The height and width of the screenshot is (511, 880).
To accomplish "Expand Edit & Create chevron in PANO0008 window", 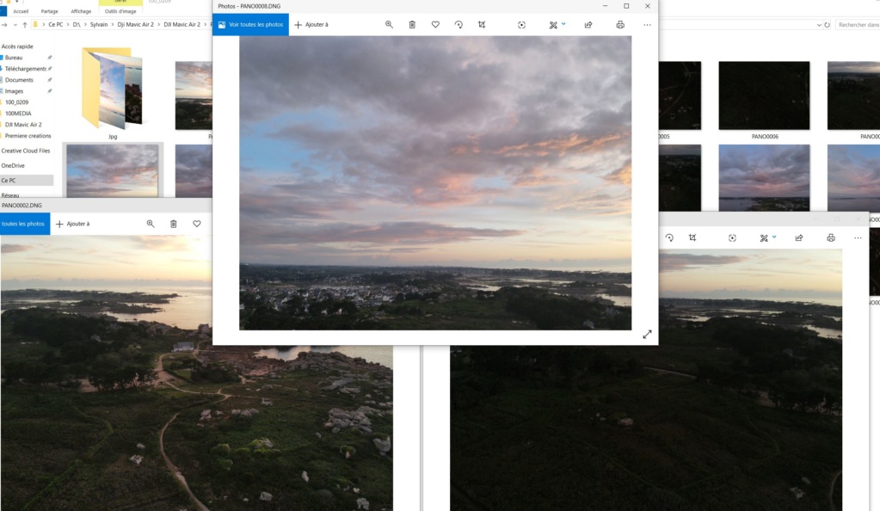I will (563, 24).
